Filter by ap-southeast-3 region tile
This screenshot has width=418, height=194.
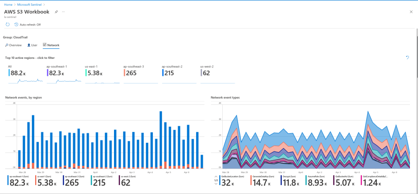[x=141, y=75]
